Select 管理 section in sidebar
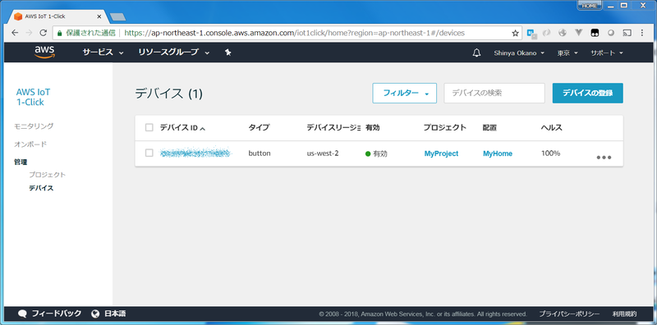 [x=21, y=162]
